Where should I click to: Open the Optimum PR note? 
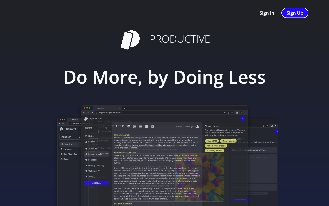coord(96,171)
